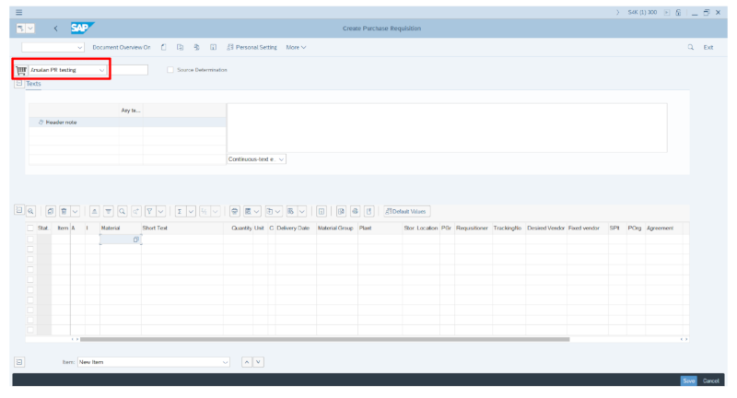Tick the select-all checkbox in item table header
The height and width of the screenshot is (398, 737).
coord(30,228)
